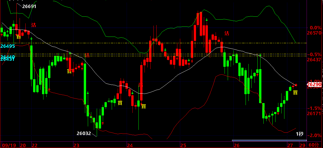Click the cyan 26495 price level label

coord(8,46)
